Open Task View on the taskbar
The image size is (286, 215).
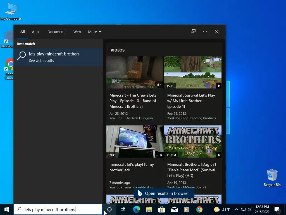[x=123, y=209]
